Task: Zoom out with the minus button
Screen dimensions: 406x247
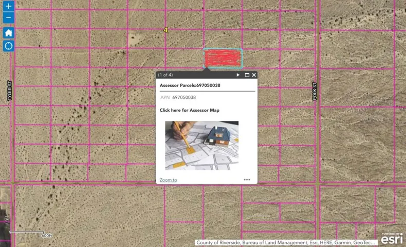Action: coord(9,17)
